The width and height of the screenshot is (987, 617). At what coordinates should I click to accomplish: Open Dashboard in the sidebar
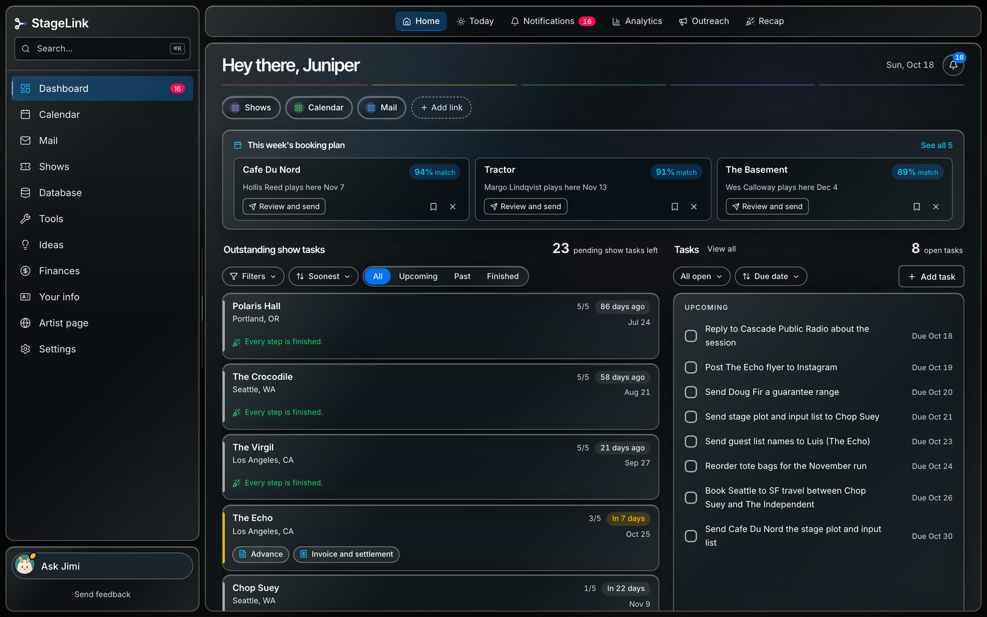click(102, 89)
